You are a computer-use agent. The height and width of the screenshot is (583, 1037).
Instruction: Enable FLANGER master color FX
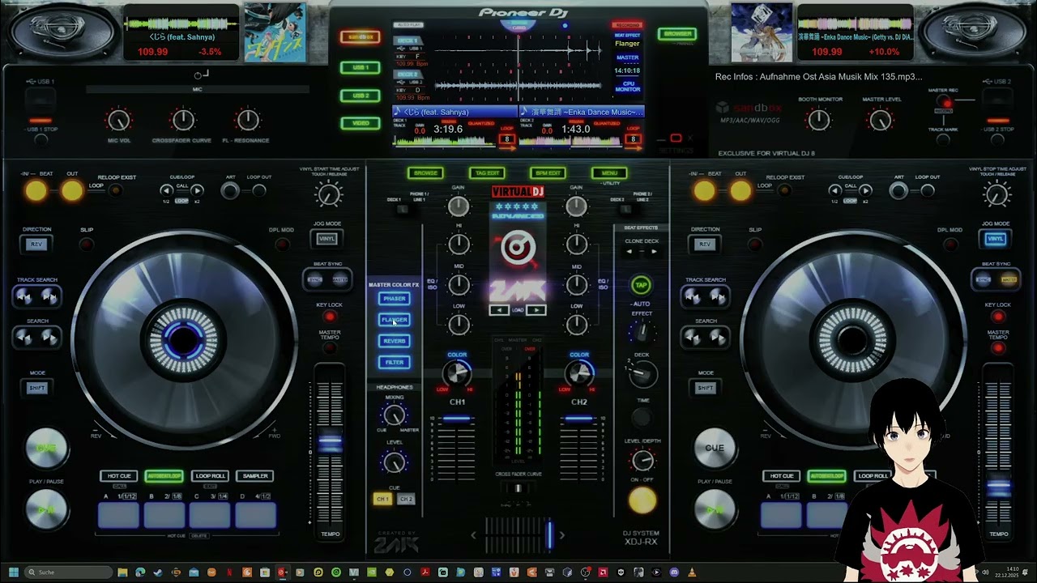pos(395,320)
